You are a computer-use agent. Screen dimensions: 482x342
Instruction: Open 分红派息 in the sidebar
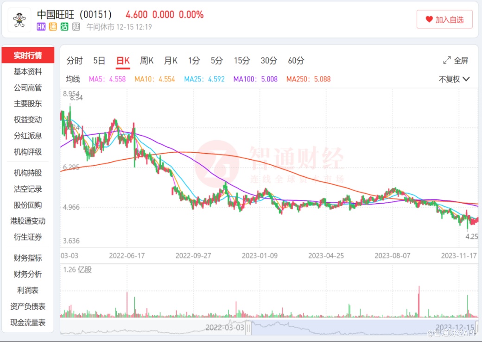28,136
